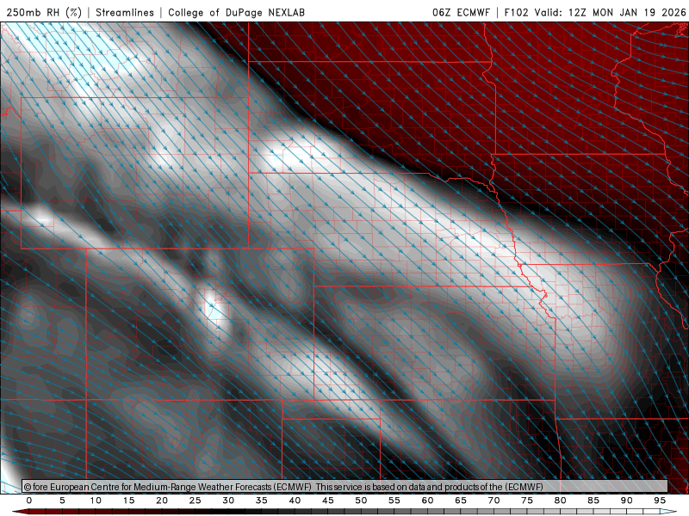Click the '35' label on color scale

262,501
